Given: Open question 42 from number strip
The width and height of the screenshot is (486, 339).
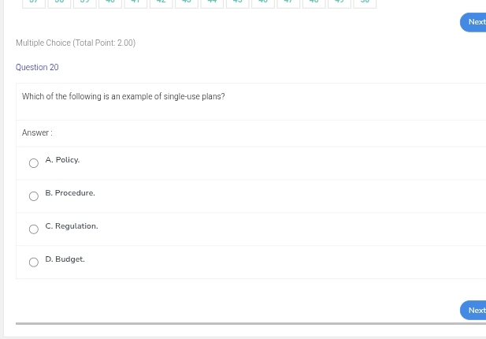Looking at the screenshot, I should [x=160, y=2].
